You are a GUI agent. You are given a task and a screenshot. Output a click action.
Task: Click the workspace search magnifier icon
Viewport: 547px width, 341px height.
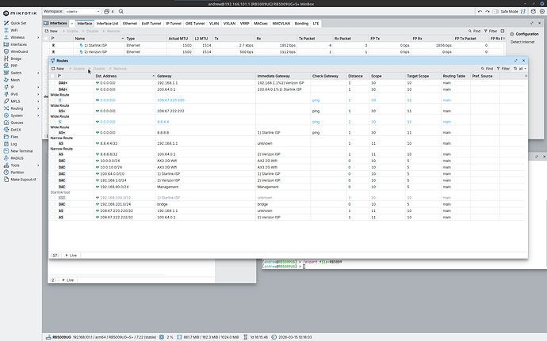[x=121, y=12]
